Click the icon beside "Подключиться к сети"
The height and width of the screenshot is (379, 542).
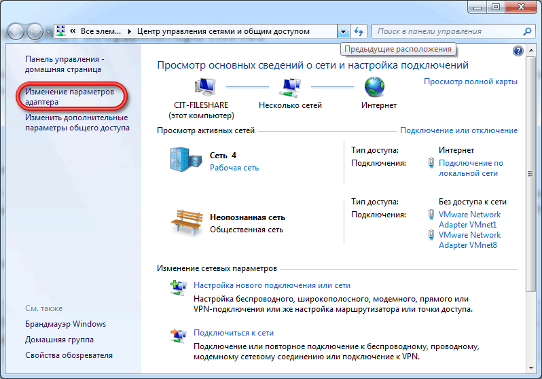pos(179,336)
